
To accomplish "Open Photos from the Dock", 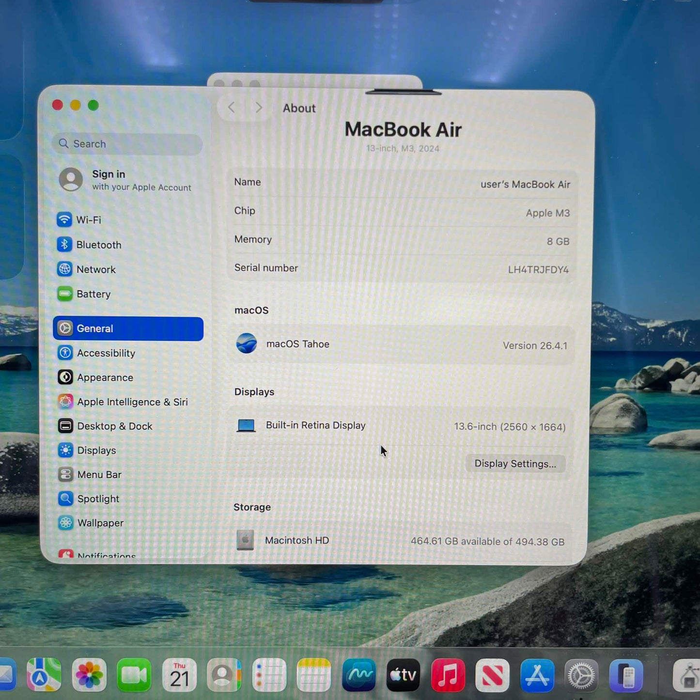I will pyautogui.click(x=89, y=674).
